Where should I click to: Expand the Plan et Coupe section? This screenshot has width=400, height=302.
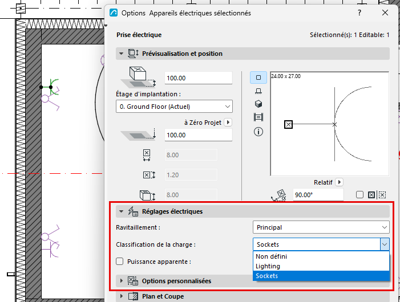(121, 296)
